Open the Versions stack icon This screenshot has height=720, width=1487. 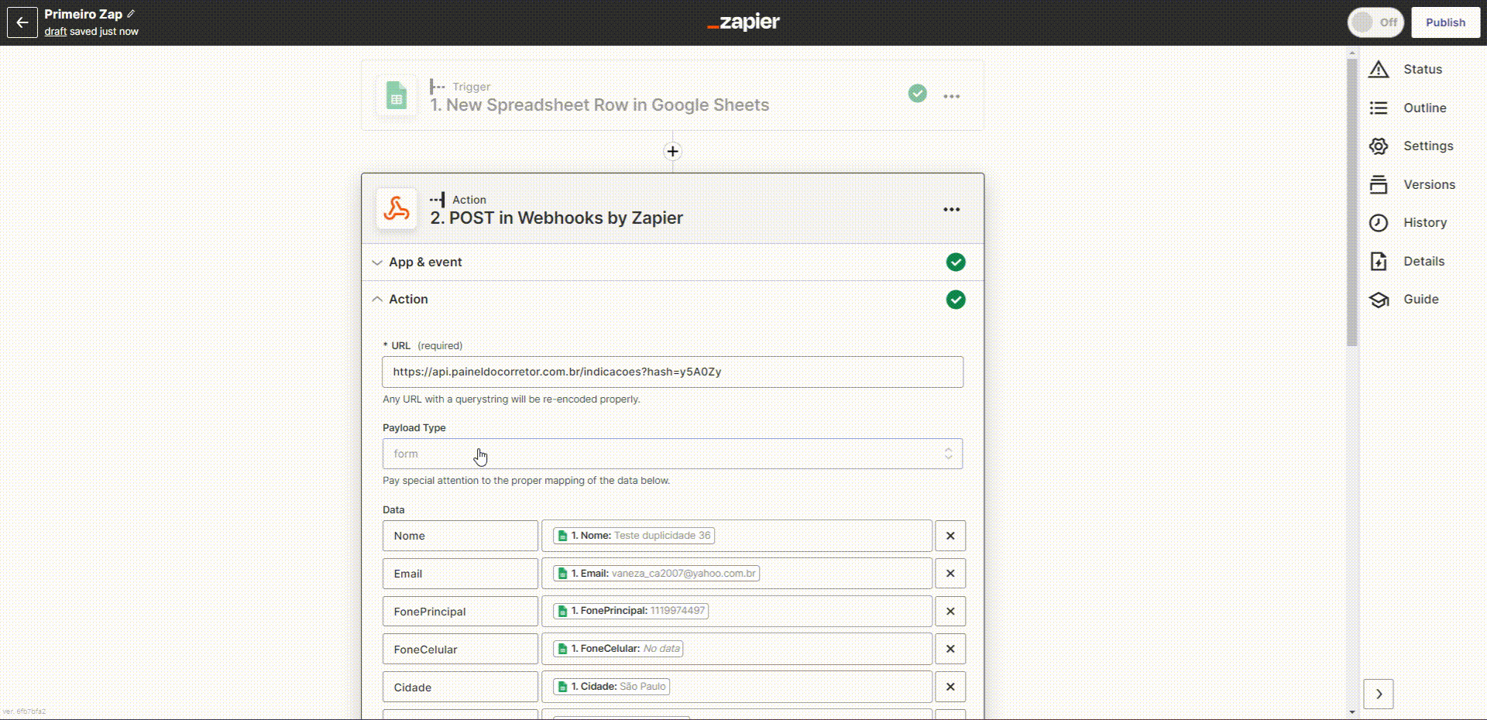(x=1379, y=184)
